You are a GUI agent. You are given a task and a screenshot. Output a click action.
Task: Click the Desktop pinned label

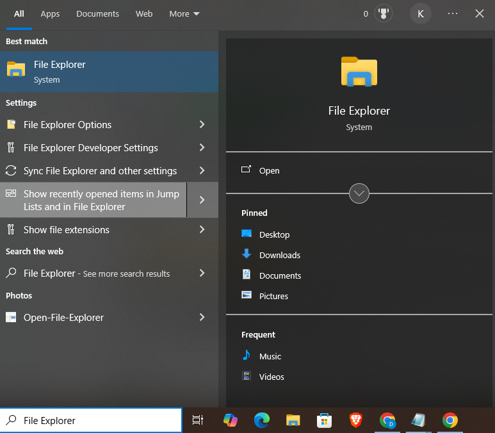click(274, 234)
